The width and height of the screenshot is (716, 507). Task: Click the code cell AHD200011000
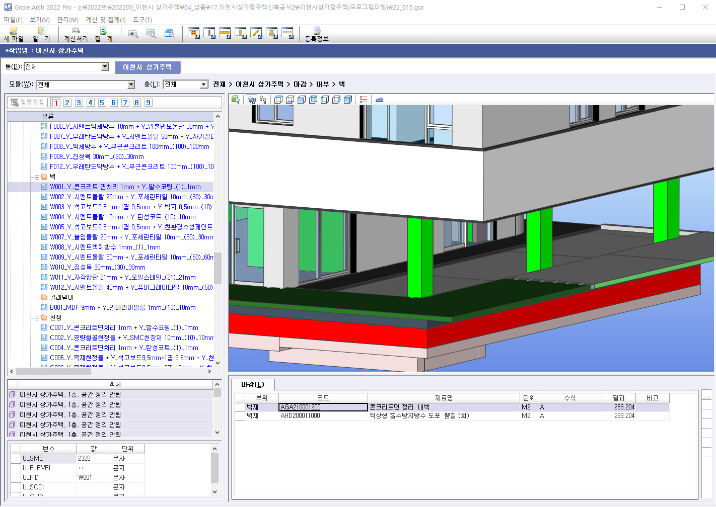pyautogui.click(x=323, y=416)
